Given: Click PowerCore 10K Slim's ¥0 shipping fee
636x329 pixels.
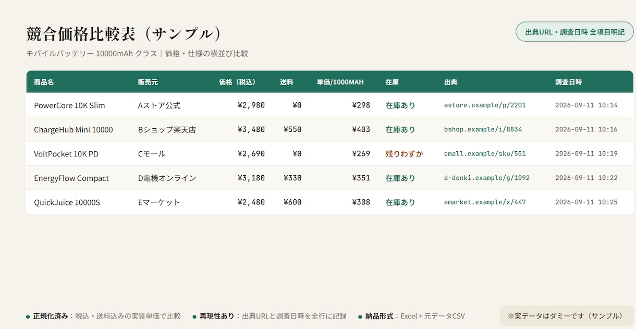Looking at the screenshot, I should pyautogui.click(x=297, y=105).
